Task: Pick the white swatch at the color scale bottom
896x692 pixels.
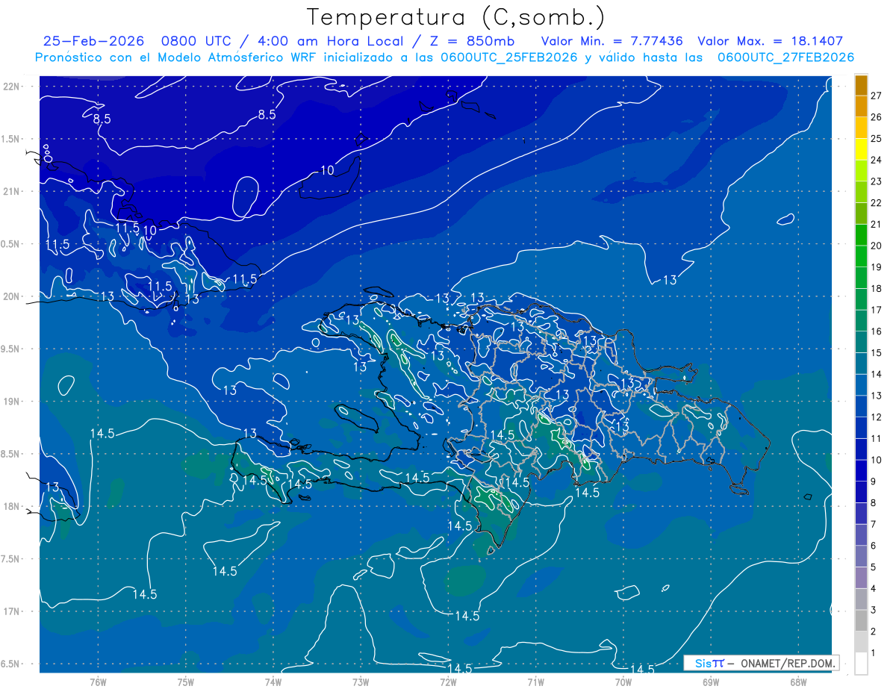Action: click(861, 664)
